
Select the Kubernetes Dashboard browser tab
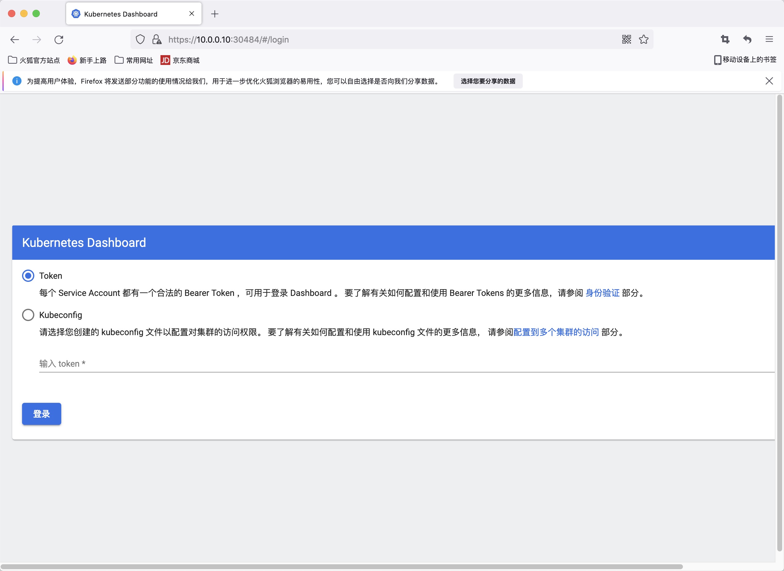tap(134, 14)
